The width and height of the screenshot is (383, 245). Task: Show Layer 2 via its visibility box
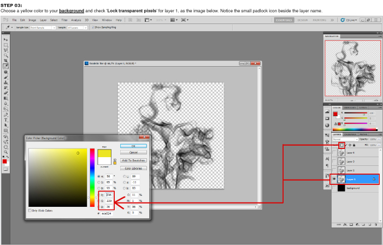[x=334, y=170]
